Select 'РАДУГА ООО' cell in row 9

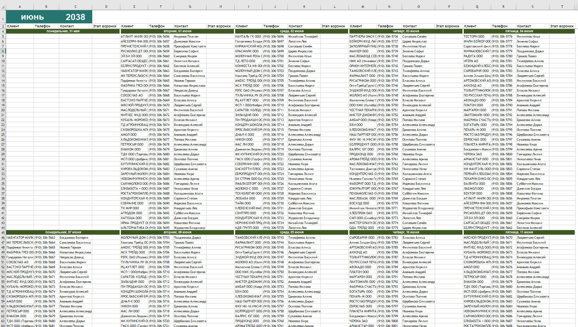[x=477, y=56]
